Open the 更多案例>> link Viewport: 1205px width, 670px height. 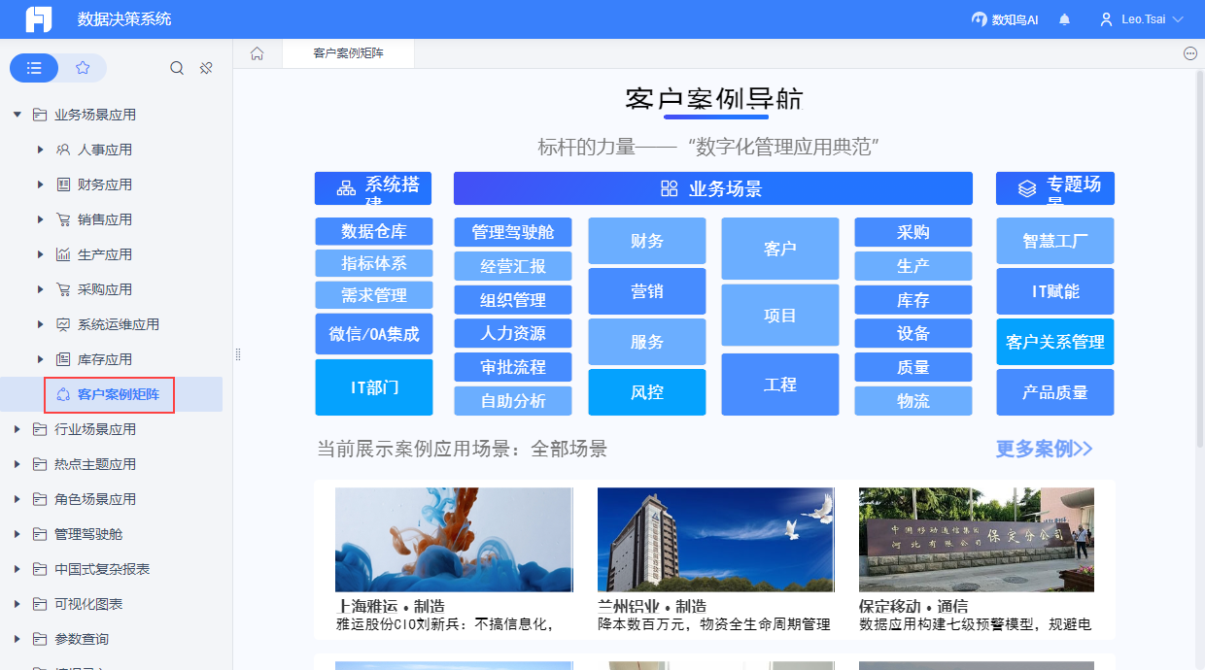click(1044, 449)
